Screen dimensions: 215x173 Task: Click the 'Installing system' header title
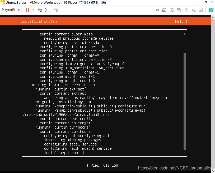point(39,21)
